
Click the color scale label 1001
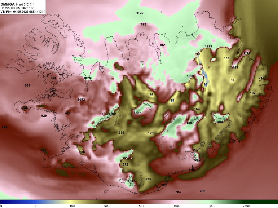pos(212,206)
